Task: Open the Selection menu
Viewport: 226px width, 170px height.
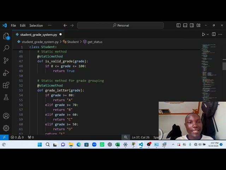Action: click(36, 25)
